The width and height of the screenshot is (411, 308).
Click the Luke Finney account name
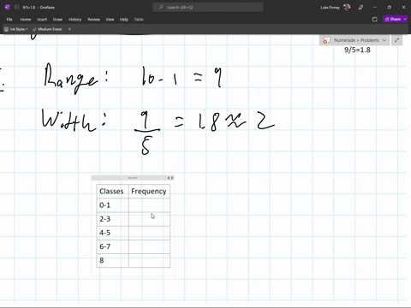(330, 8)
